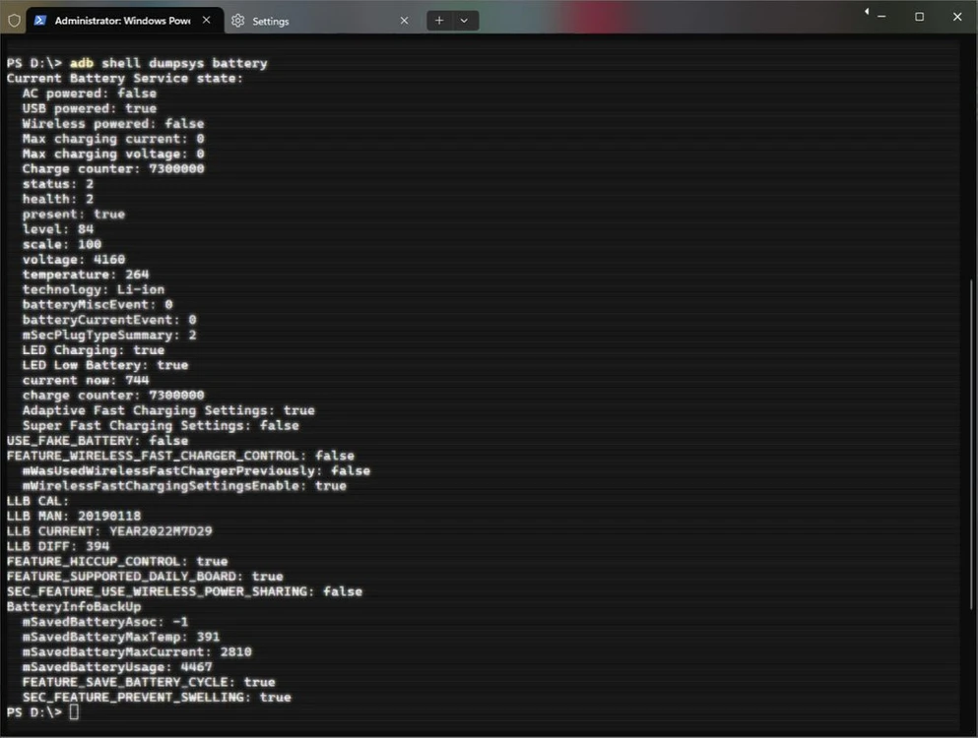Close the Windows Terminal window
Image resolution: width=978 pixels, height=738 pixels.
(x=957, y=17)
